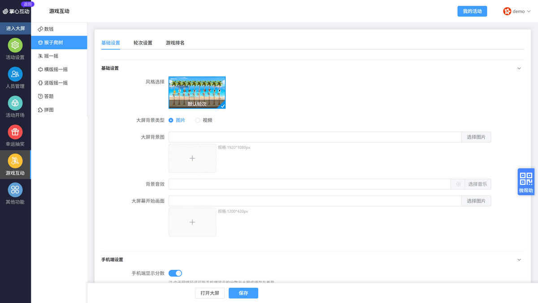Open 答题 game menu item

[x=59, y=97]
